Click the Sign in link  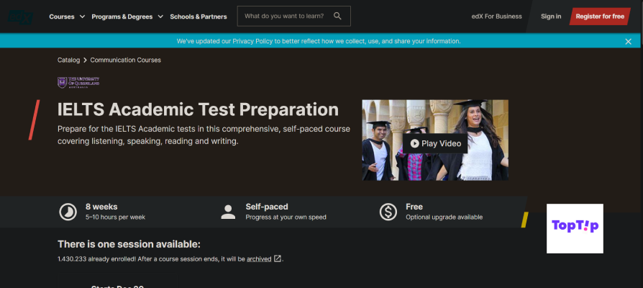(551, 17)
